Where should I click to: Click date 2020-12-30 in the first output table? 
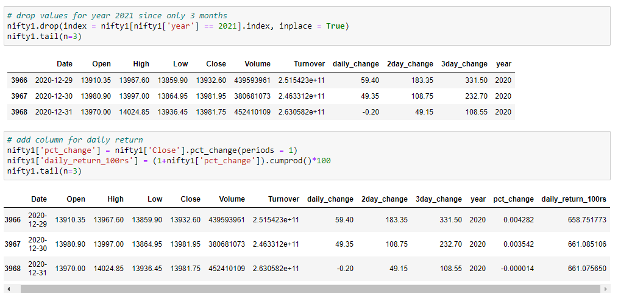(54, 96)
